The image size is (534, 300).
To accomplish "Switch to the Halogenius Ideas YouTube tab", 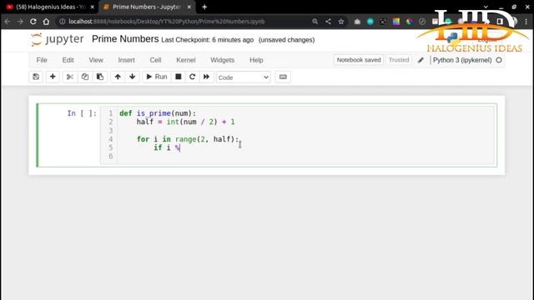I will click(x=50, y=7).
